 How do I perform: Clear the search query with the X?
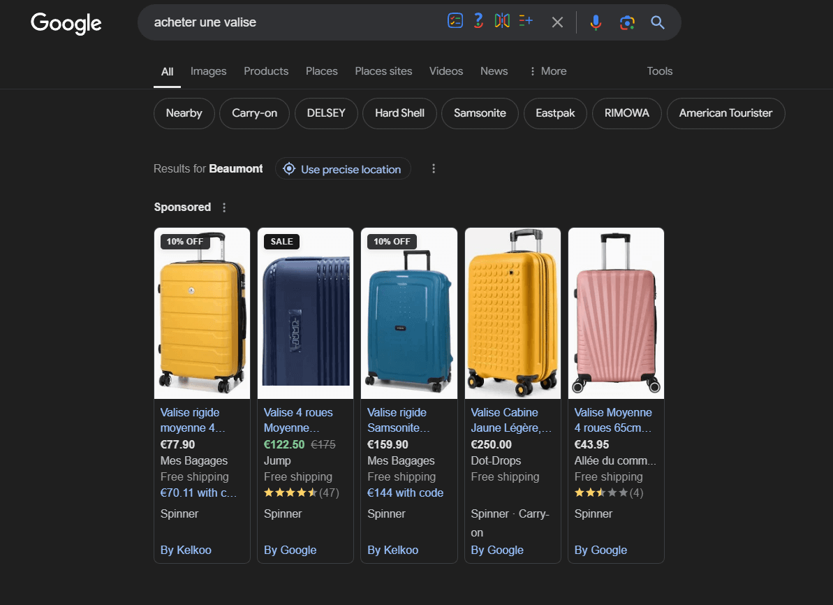557,22
